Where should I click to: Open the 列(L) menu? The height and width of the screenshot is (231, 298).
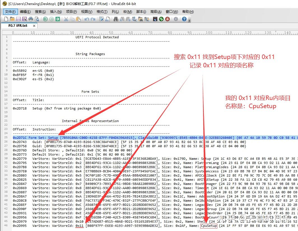click(x=115, y=12)
